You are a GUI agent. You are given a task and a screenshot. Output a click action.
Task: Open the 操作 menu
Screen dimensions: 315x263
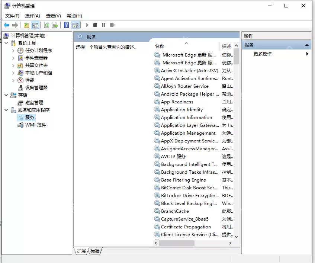pyautogui.click(x=33, y=16)
